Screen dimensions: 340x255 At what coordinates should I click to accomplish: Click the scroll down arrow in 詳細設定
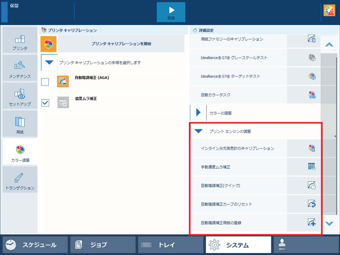tap(329, 223)
